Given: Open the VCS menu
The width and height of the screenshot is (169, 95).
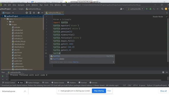Looking at the screenshot, I should [x=51, y=5].
